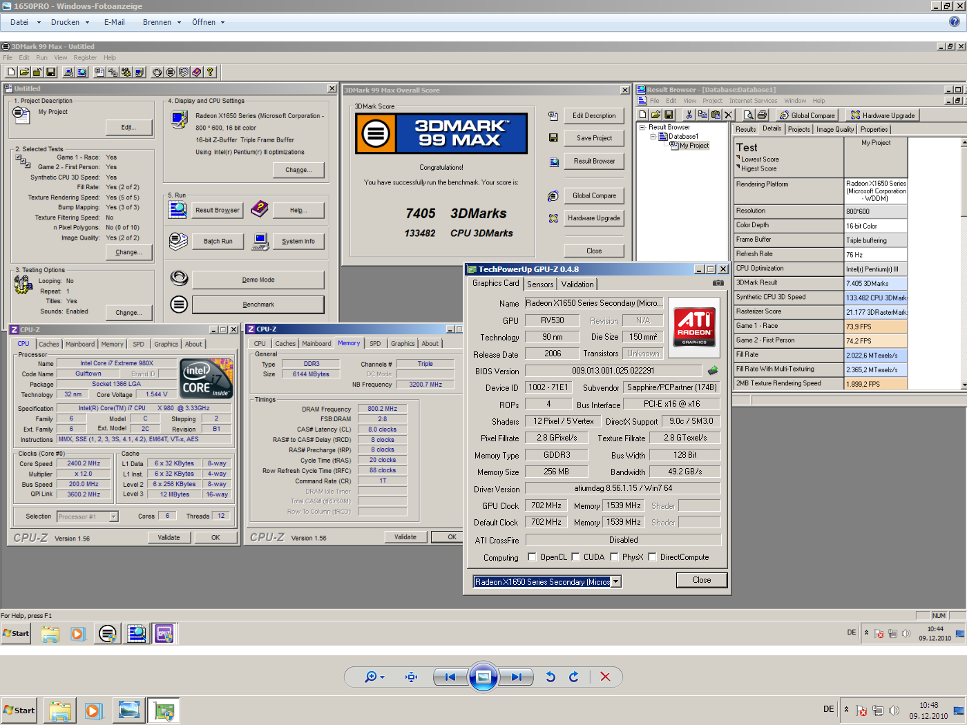
Task: Click Benchmark button in 3DMark
Action: click(258, 304)
